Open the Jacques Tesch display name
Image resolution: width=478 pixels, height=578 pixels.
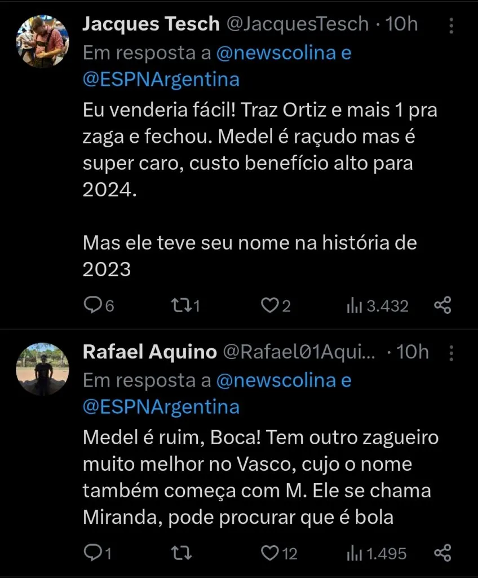click(x=151, y=24)
